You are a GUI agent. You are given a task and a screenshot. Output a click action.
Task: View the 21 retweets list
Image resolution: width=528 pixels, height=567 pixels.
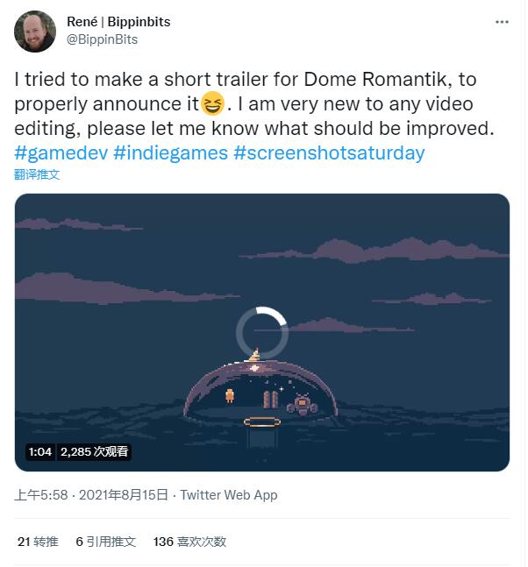click(38, 542)
